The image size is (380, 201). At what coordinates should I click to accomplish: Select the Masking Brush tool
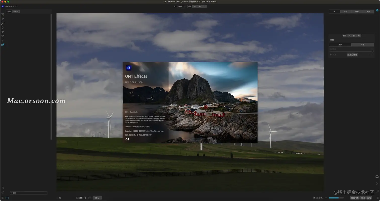click(x=3, y=23)
